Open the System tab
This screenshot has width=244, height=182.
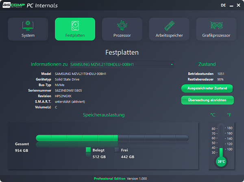pyautogui.click(x=28, y=29)
